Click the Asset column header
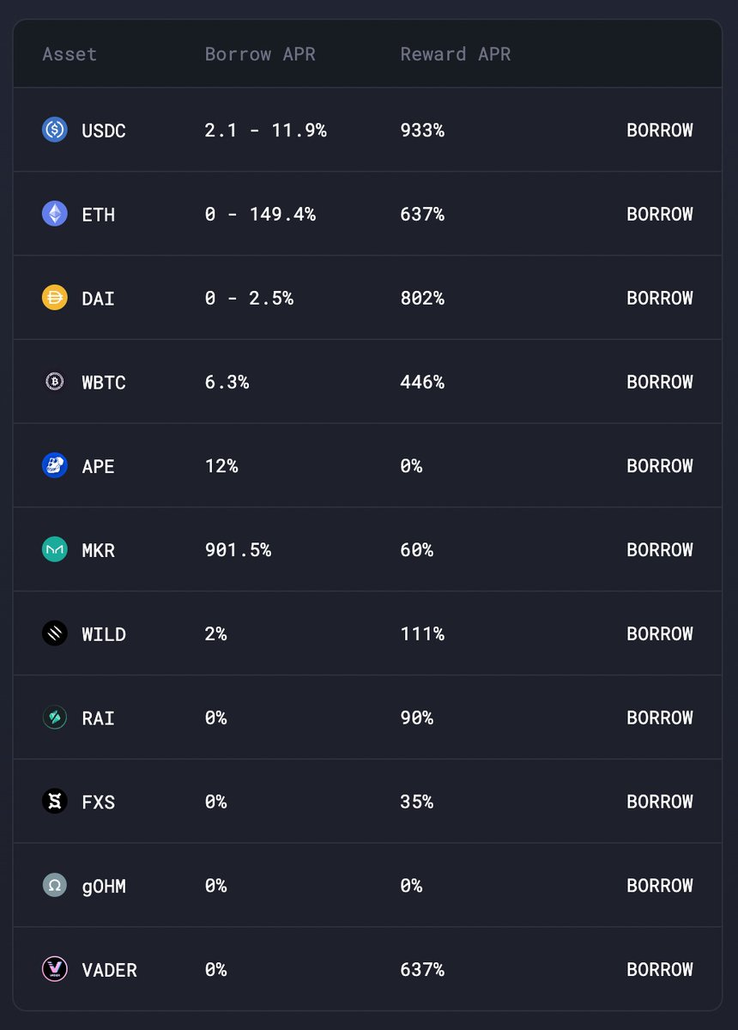Screen dimensions: 738x1030 tap(70, 54)
